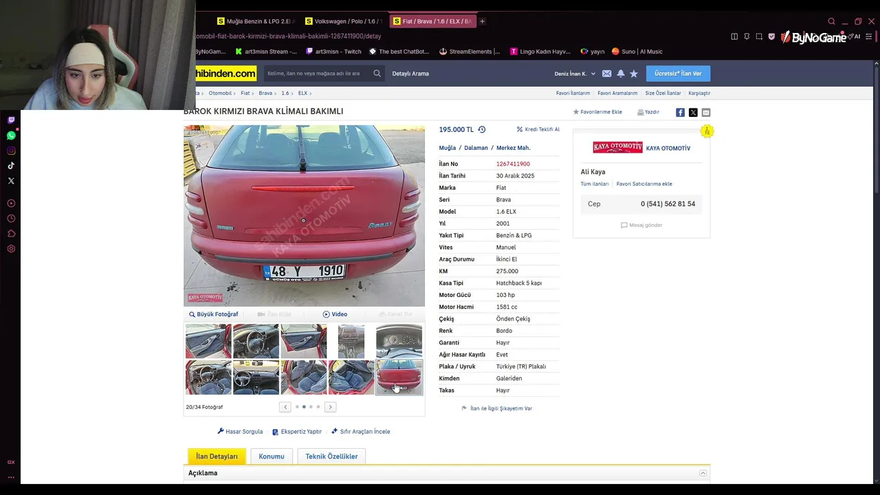Open site messages envelope icon
Viewport: 880px width, 495px height.
click(x=606, y=74)
